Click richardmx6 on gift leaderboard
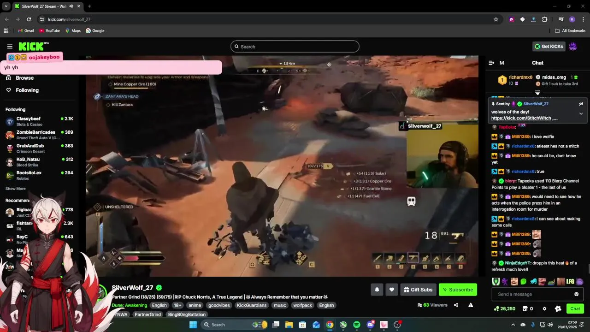This screenshot has height=332, width=590. pos(520,77)
